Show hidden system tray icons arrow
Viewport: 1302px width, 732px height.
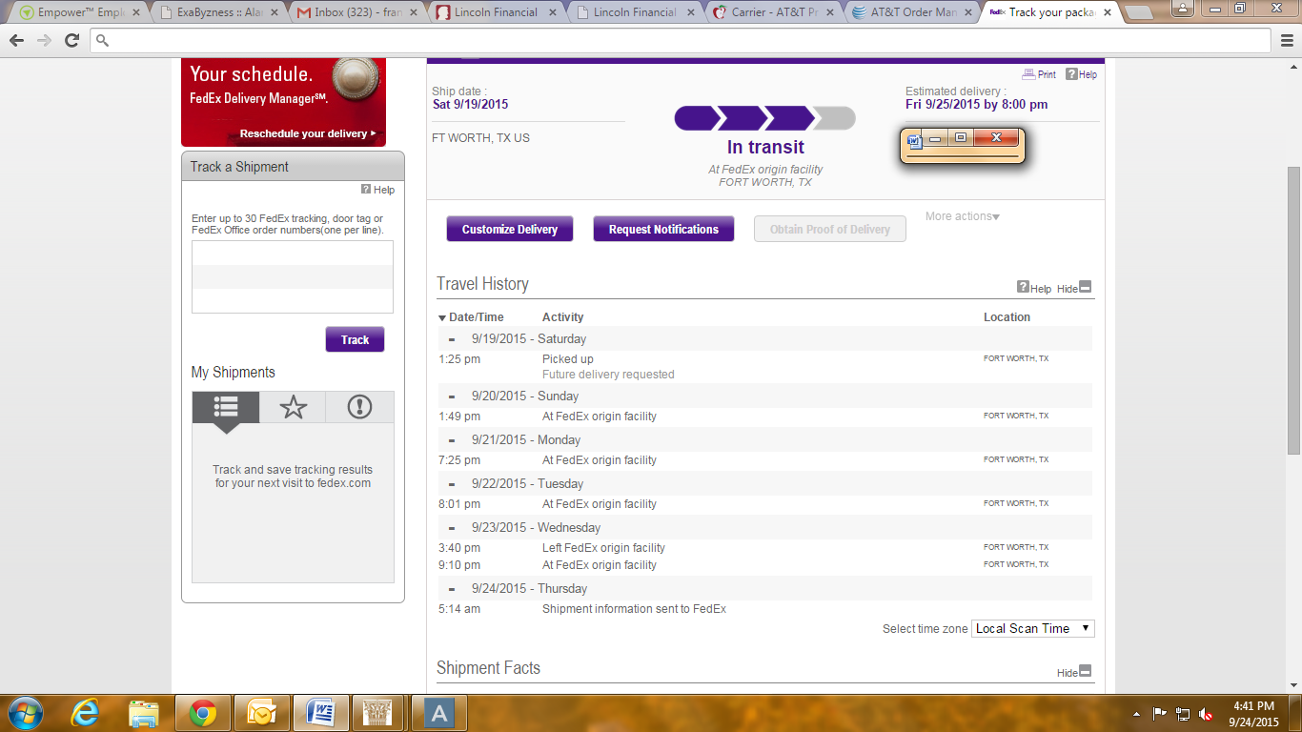tap(1136, 713)
